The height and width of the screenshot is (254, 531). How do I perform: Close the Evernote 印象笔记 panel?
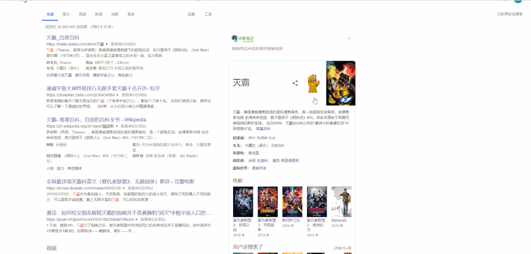tap(349, 39)
